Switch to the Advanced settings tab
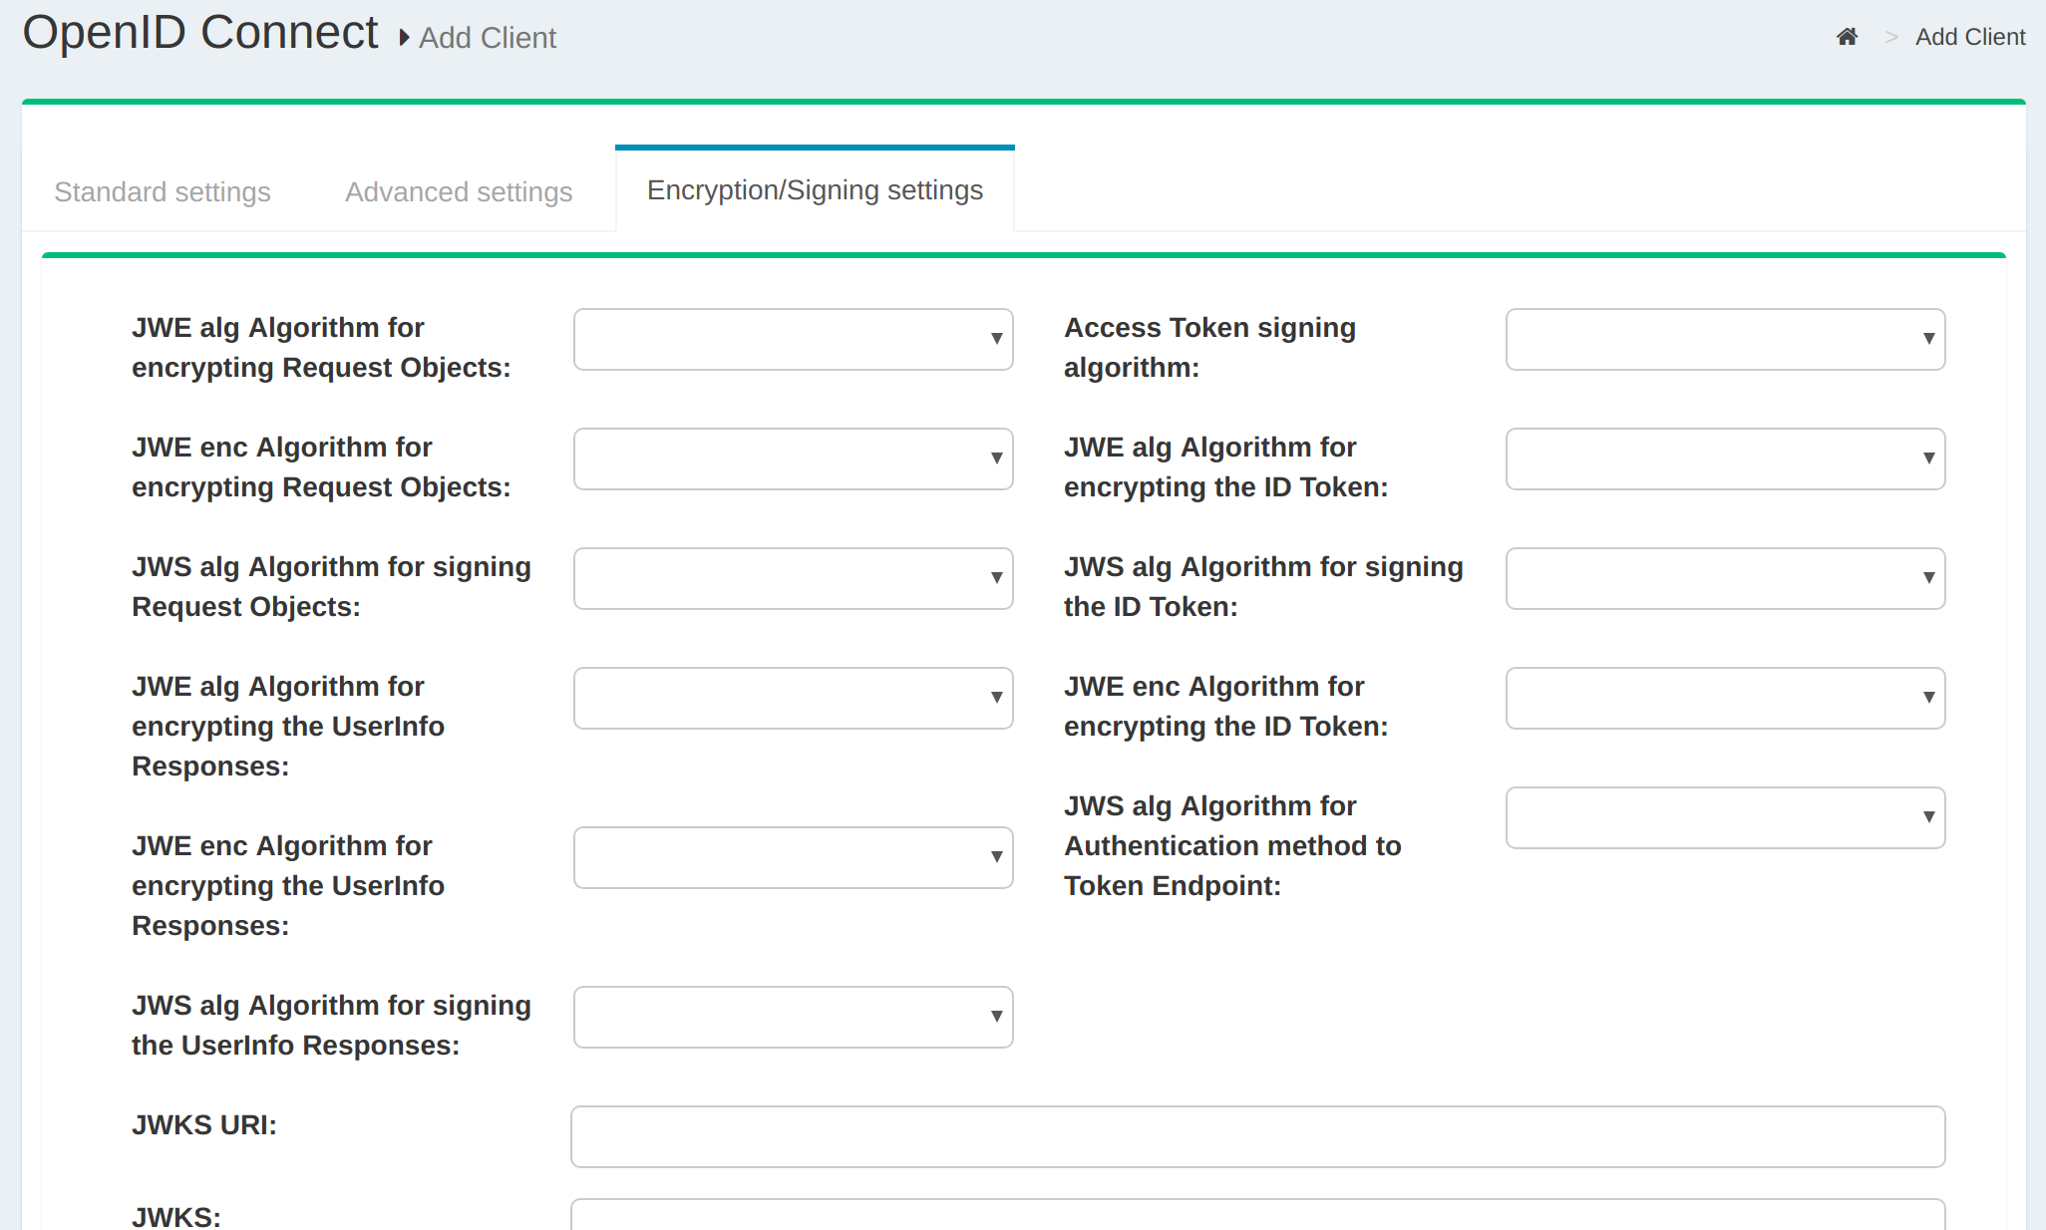The image size is (2046, 1230). tap(458, 191)
